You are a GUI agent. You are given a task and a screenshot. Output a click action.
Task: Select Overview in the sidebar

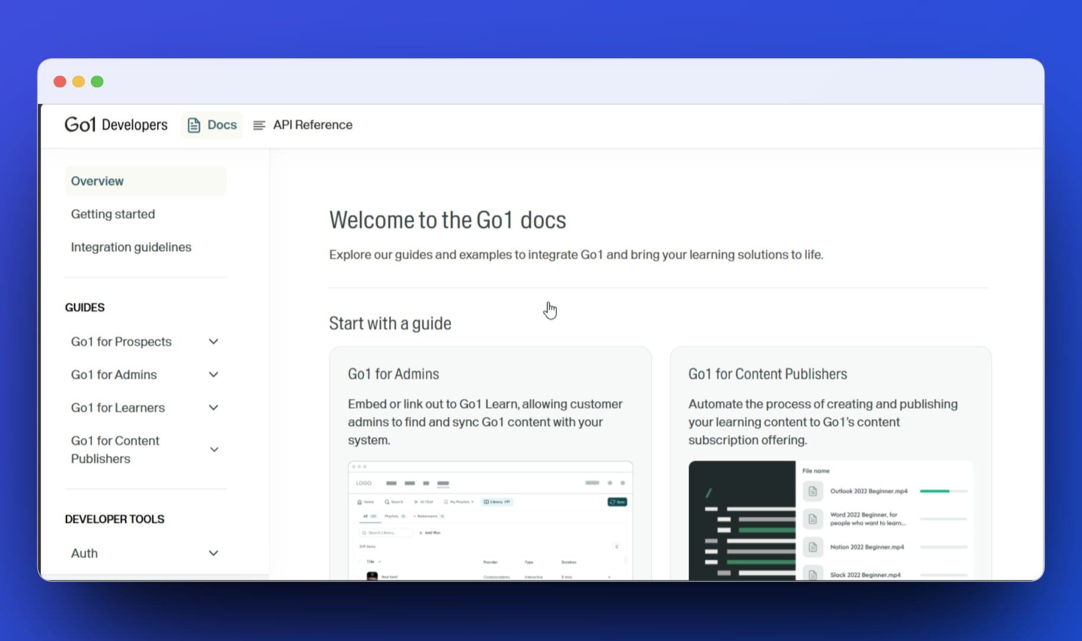[x=146, y=181]
